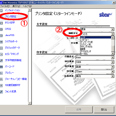
Task: Click the 180度反転印字 icon
Action: tap(1, 86)
